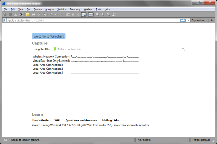Open the display filter history dropdown arrow
The width and height of the screenshot is (217, 144).
point(188,20)
